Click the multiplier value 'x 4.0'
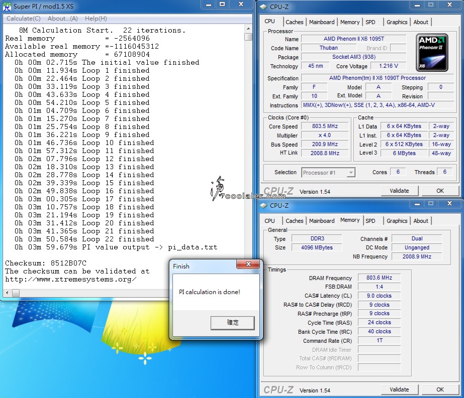This screenshot has height=398, width=464. coord(325,136)
